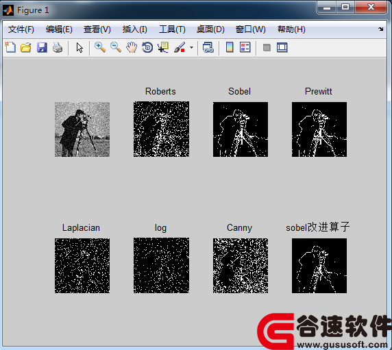Image resolution: width=392 pixels, height=350 pixels.
Task: Open a file with the folder icon
Action: pyautogui.click(x=26, y=47)
